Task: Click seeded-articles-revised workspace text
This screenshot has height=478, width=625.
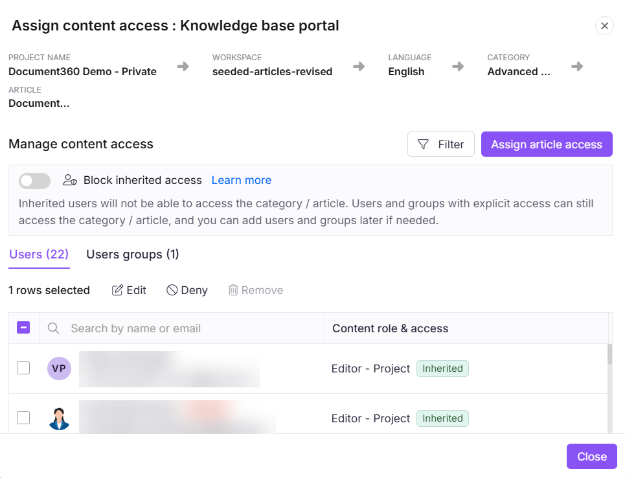Action: [272, 72]
